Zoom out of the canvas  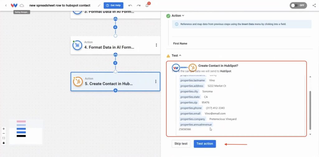(4, 133)
